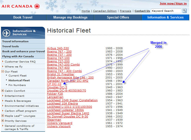The width and height of the screenshot is (191, 140).
Task: Open Douglas DC-8-40|50|60|70 link
Action: tap(67, 90)
